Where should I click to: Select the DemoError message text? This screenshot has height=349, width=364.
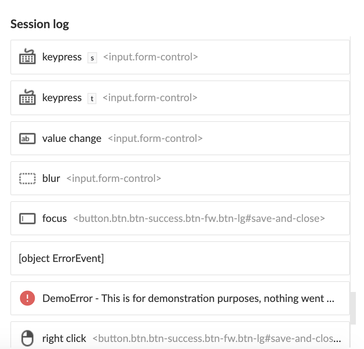(x=188, y=298)
